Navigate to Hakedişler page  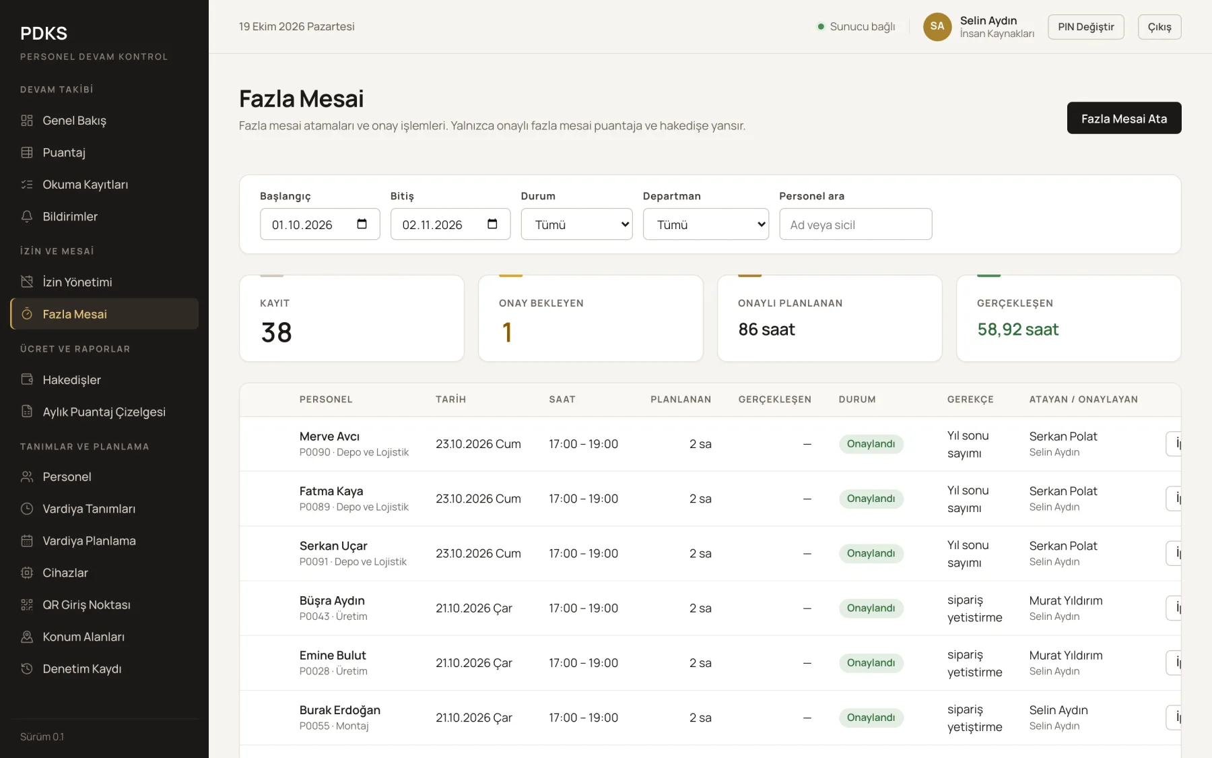[104, 379]
